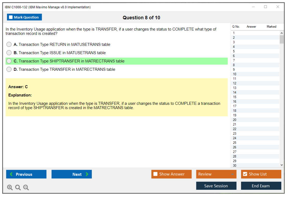
Task: Open the Review dropdown menu
Action: 216,174
